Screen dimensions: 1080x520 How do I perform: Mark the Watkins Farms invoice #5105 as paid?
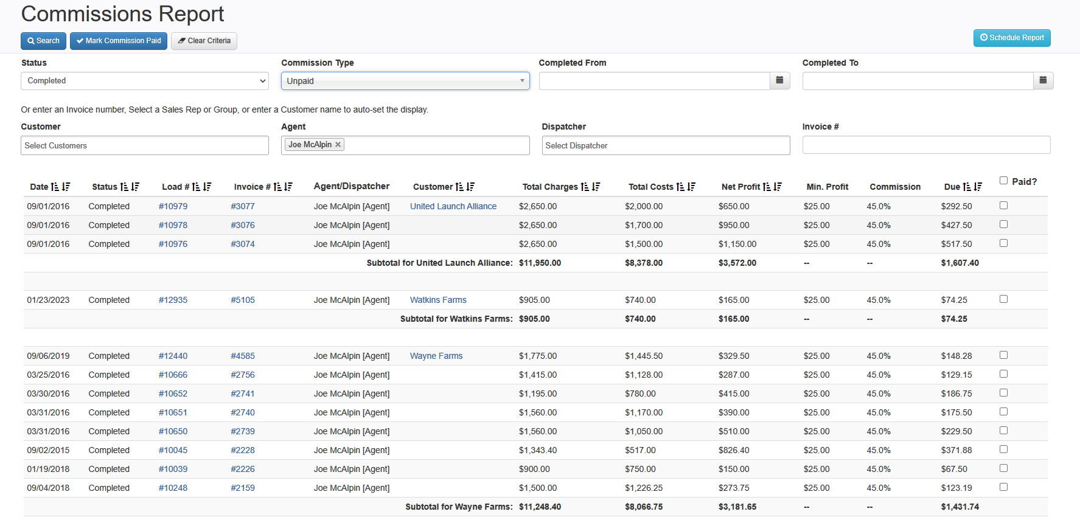[x=1003, y=299]
